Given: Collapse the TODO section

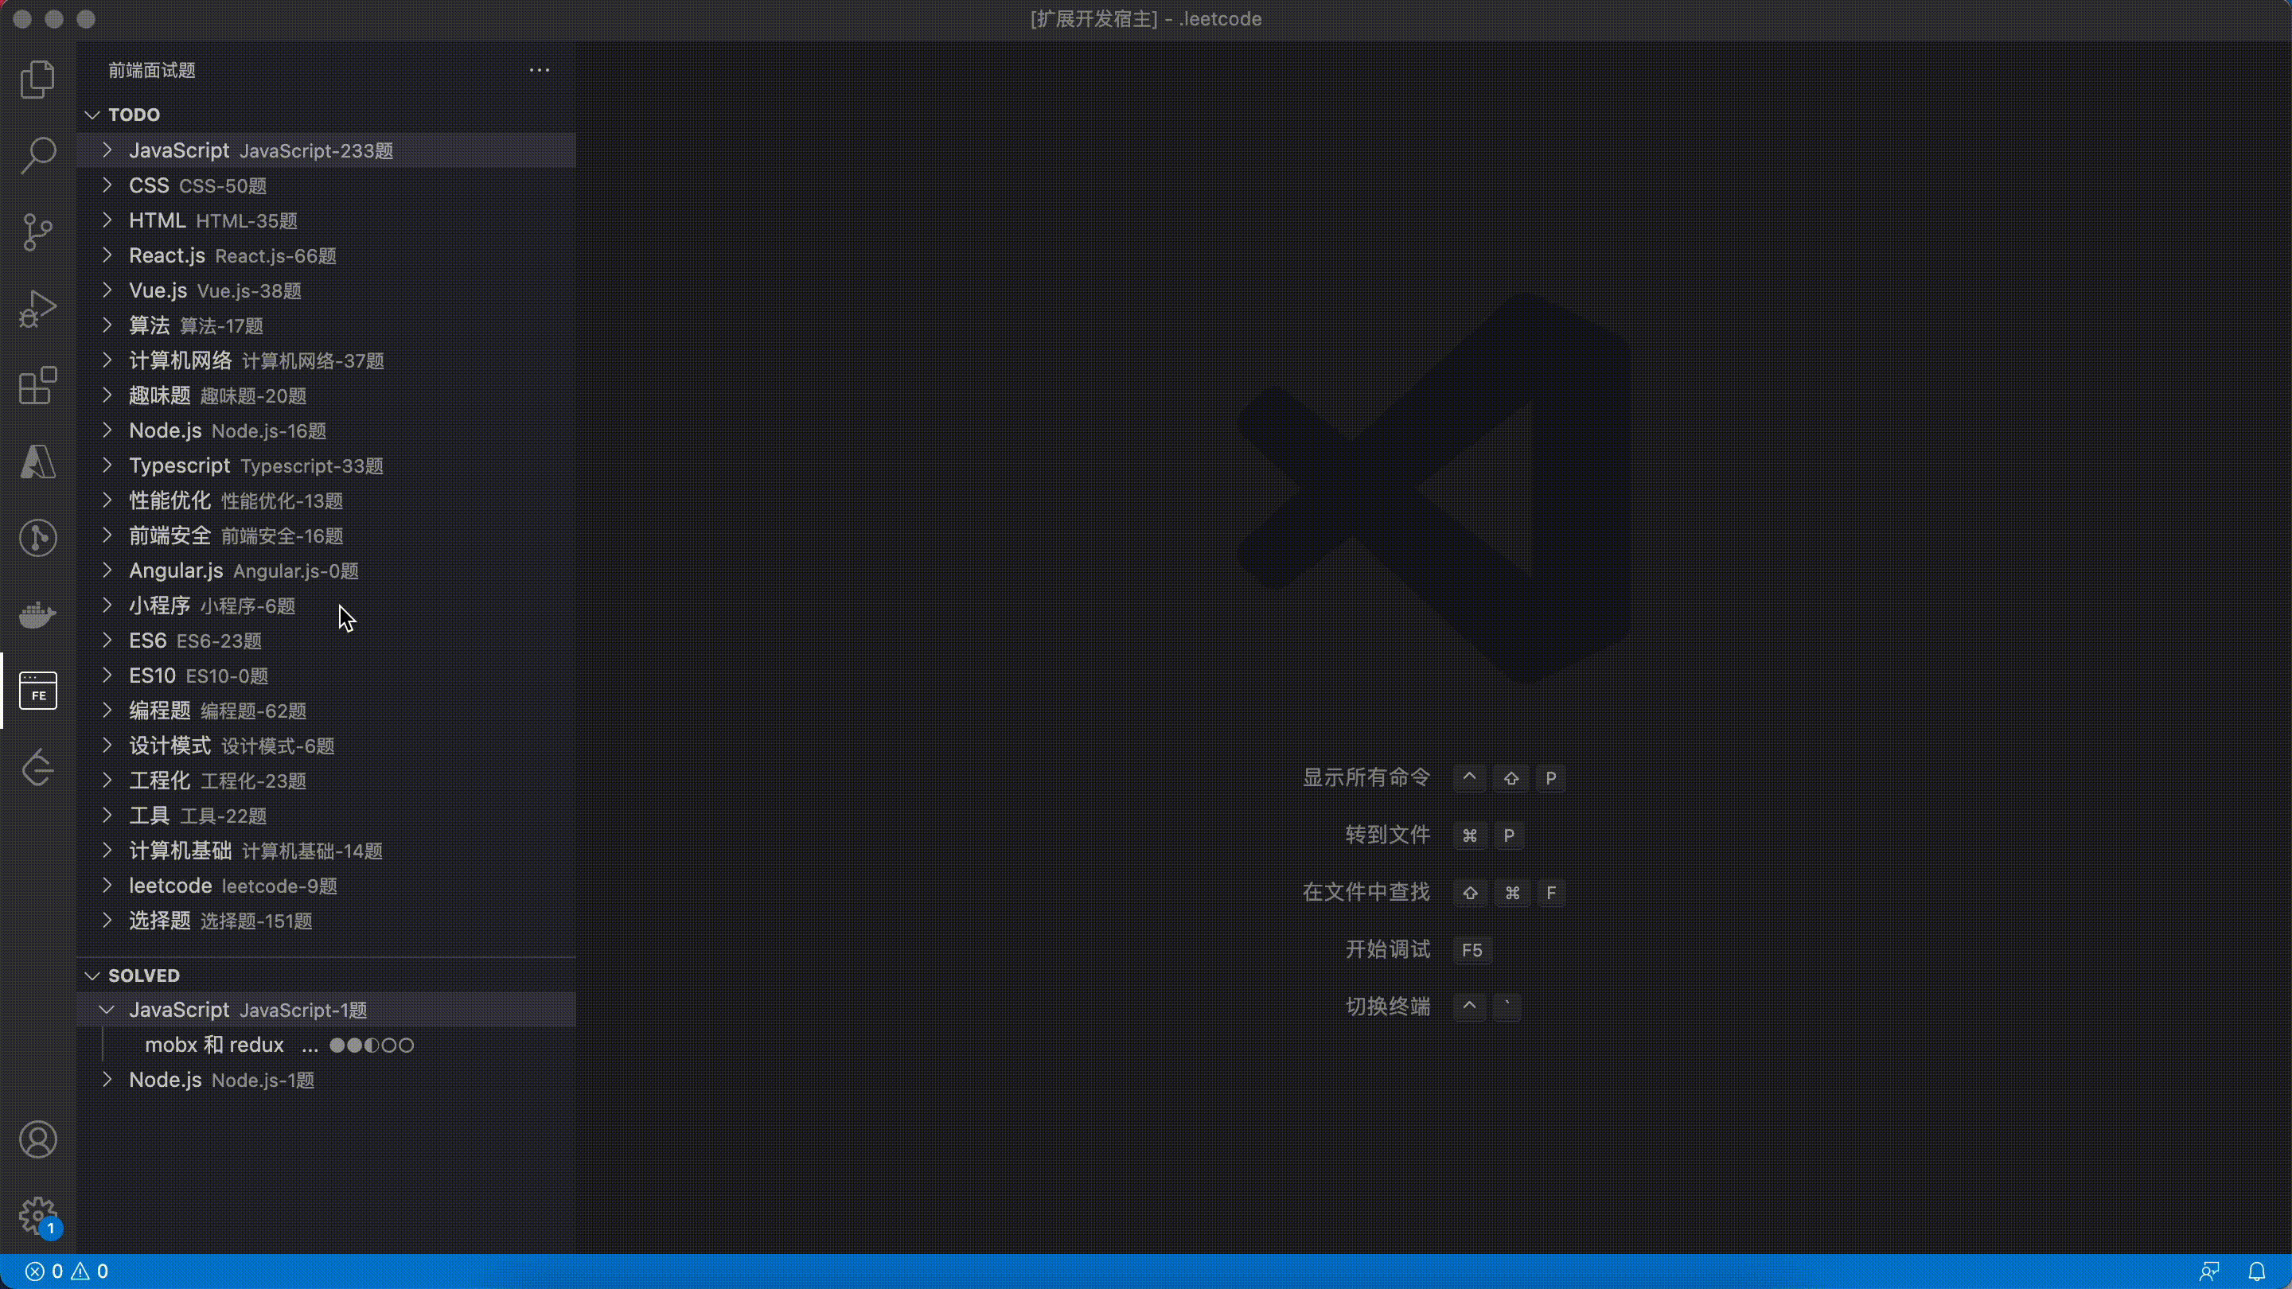Looking at the screenshot, I should click(134, 115).
